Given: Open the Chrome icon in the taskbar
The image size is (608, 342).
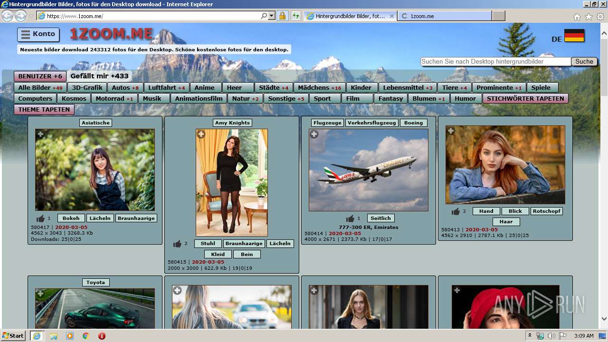Looking at the screenshot, I should click(x=85, y=336).
